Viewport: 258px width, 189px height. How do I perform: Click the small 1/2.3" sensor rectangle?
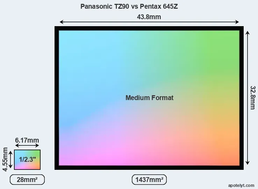(27, 159)
